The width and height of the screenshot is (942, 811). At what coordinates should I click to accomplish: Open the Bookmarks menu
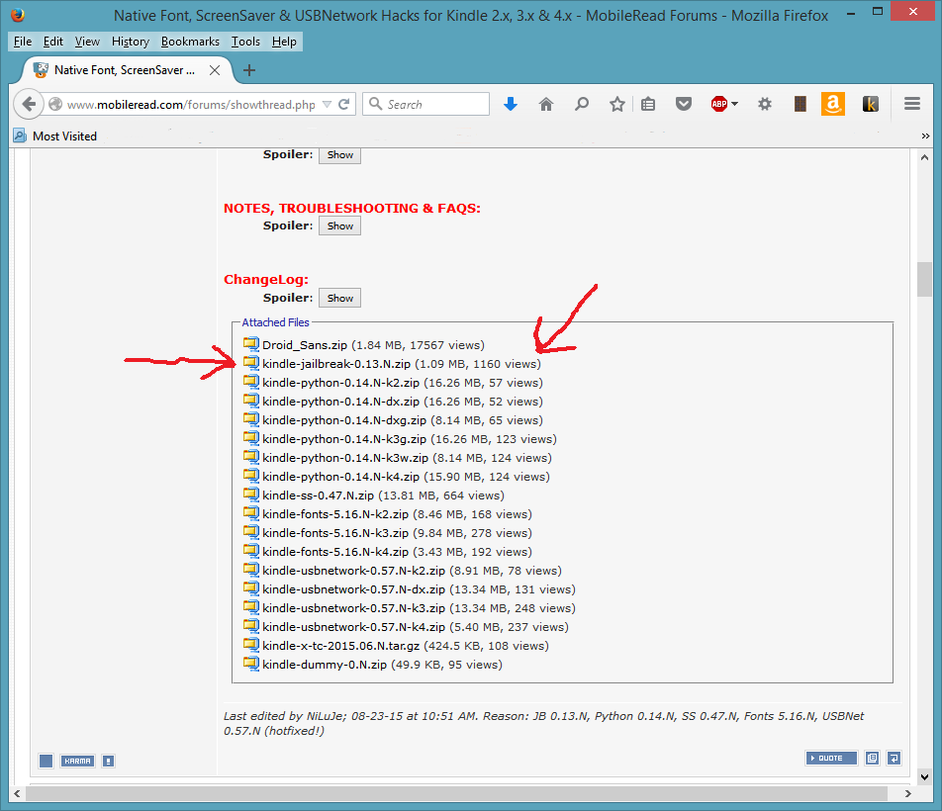(x=190, y=42)
